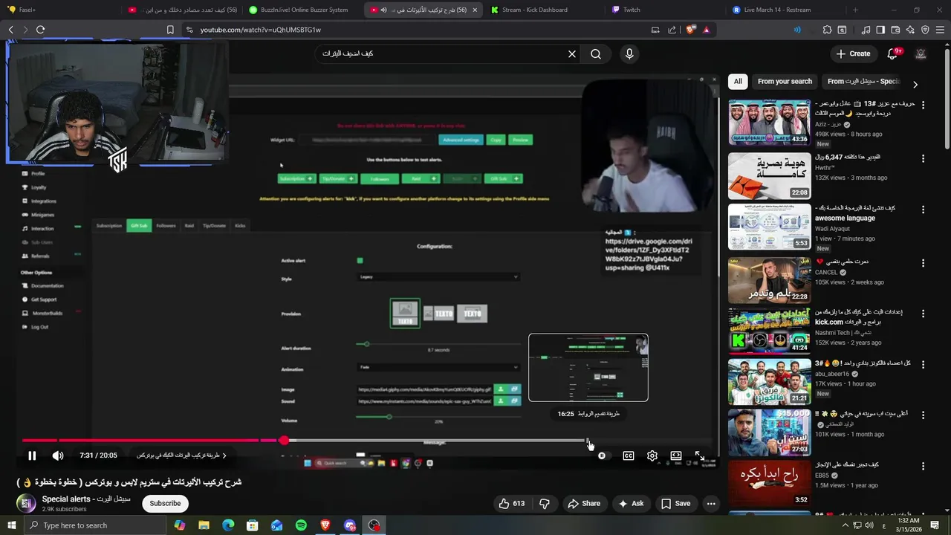Open the Brave music note playlist icon
Screen dimensions: 951x535
(866, 30)
